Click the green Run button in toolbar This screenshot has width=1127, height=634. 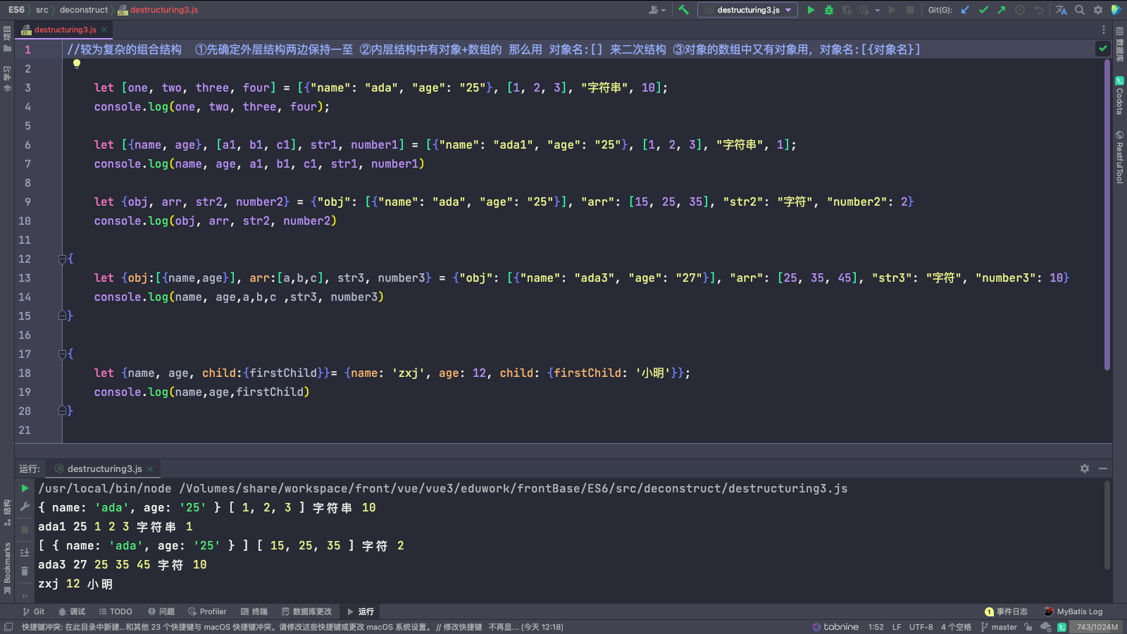coord(811,10)
